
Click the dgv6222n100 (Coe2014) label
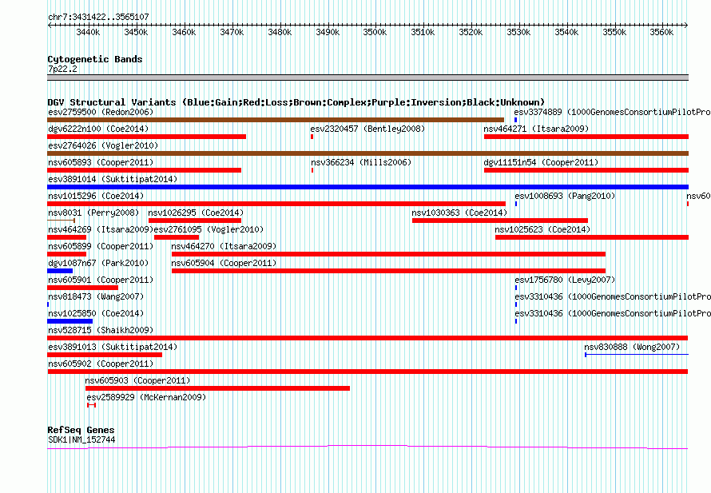coord(98,129)
